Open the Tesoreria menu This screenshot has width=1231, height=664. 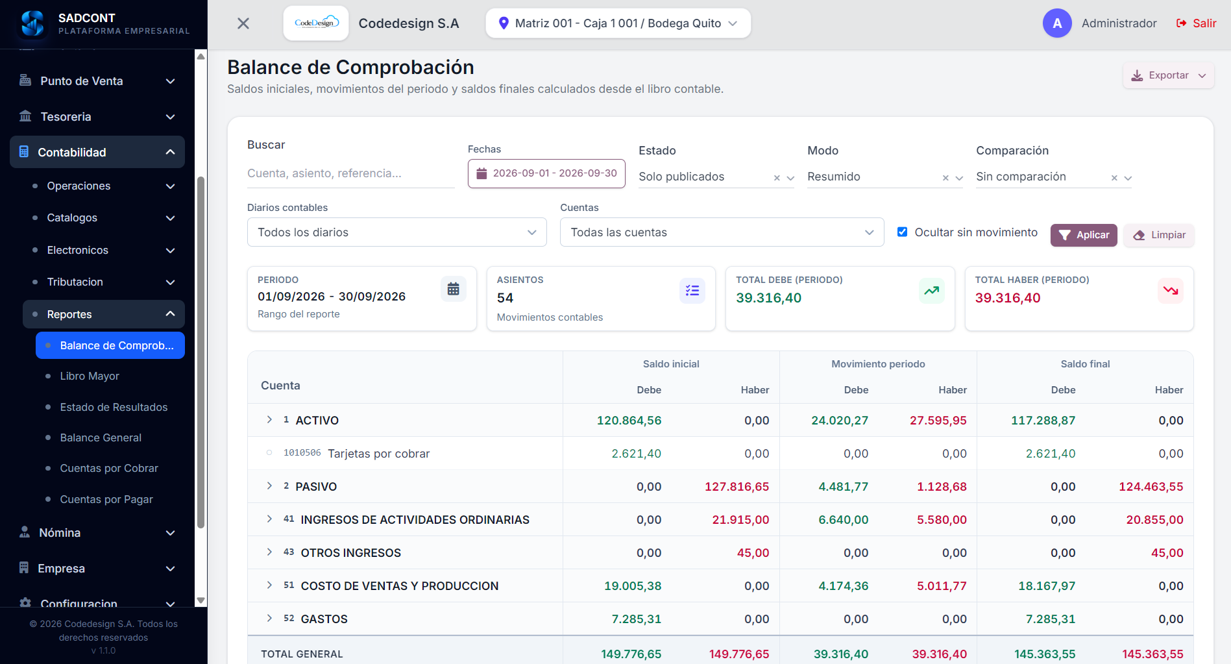[x=97, y=117]
